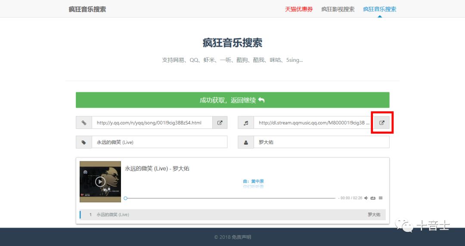Click the green 成功获取，返回继续 button
Screen dimensions: 465x246
[232, 100]
